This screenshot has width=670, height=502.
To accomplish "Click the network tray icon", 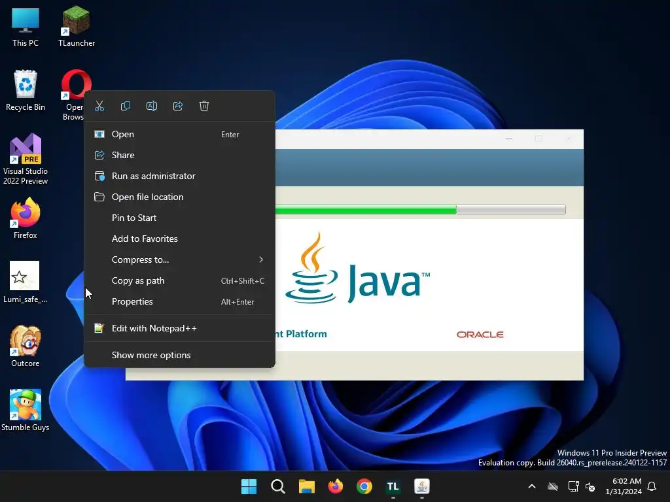I will point(573,486).
